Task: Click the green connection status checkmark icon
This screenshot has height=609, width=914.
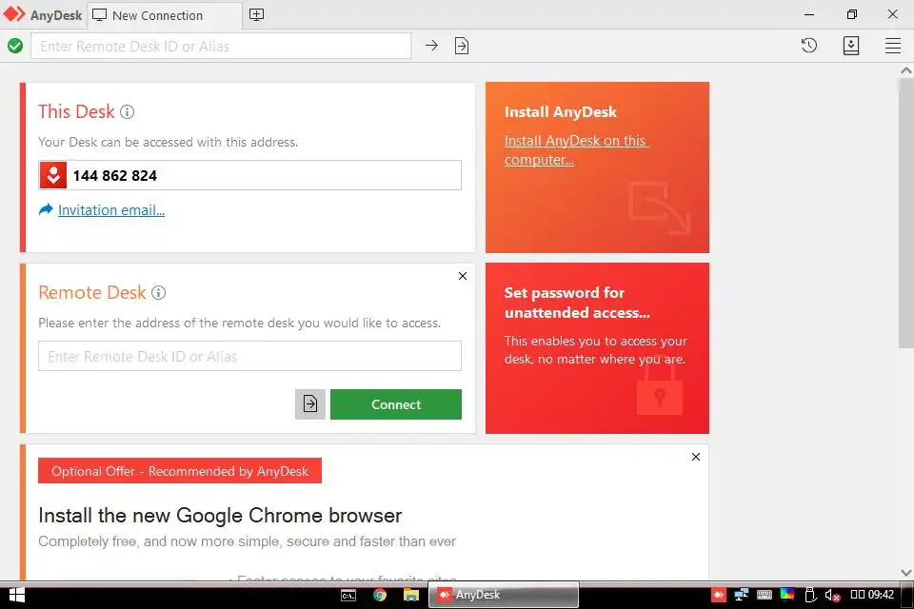Action: [x=15, y=46]
